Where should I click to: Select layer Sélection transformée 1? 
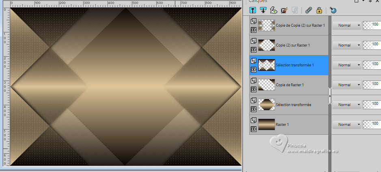(295, 65)
